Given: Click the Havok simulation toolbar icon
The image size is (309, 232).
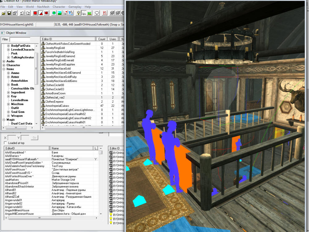Looking at the screenshot, I should [65, 13].
